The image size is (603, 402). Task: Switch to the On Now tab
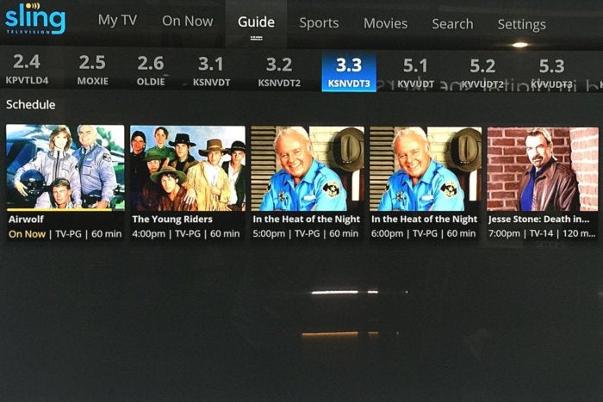tap(187, 22)
